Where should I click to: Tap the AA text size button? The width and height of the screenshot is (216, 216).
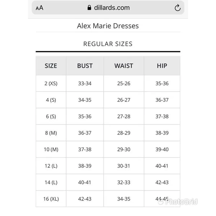click(39, 8)
